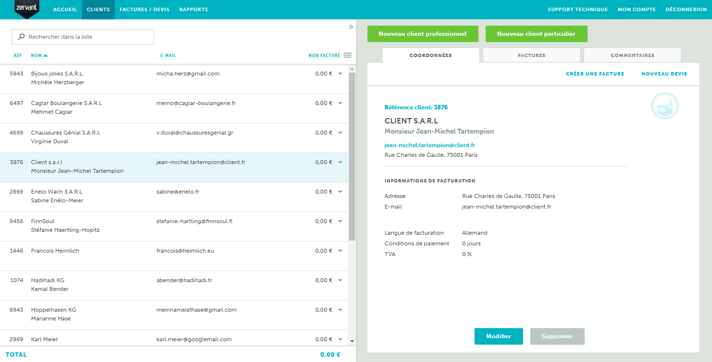Click email sabine@enelo.fr
Image resolution: width=712 pixels, height=362 pixels.
[178, 192]
